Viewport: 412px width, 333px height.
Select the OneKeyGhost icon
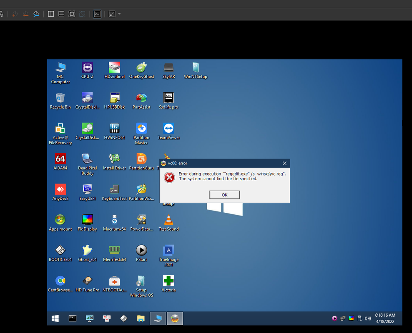[141, 70]
